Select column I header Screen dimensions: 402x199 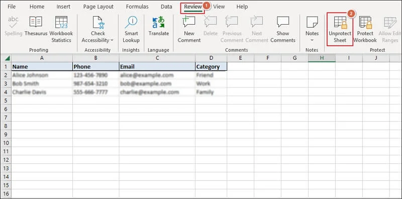349,58
